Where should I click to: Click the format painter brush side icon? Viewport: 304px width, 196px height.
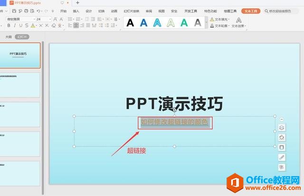click(x=282, y=157)
